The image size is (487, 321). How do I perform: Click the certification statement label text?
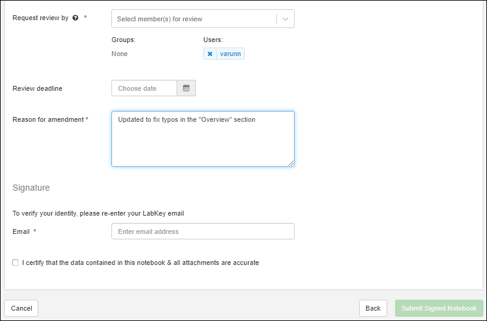point(141,263)
